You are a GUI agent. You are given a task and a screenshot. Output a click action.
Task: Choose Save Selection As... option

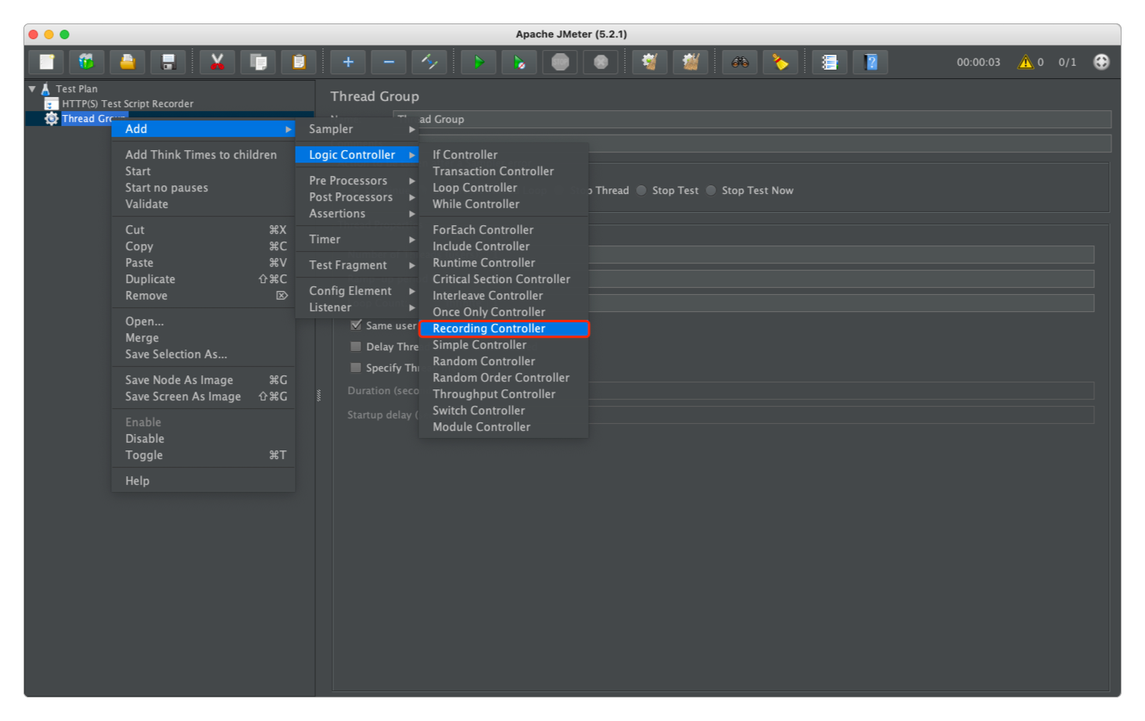coord(203,354)
